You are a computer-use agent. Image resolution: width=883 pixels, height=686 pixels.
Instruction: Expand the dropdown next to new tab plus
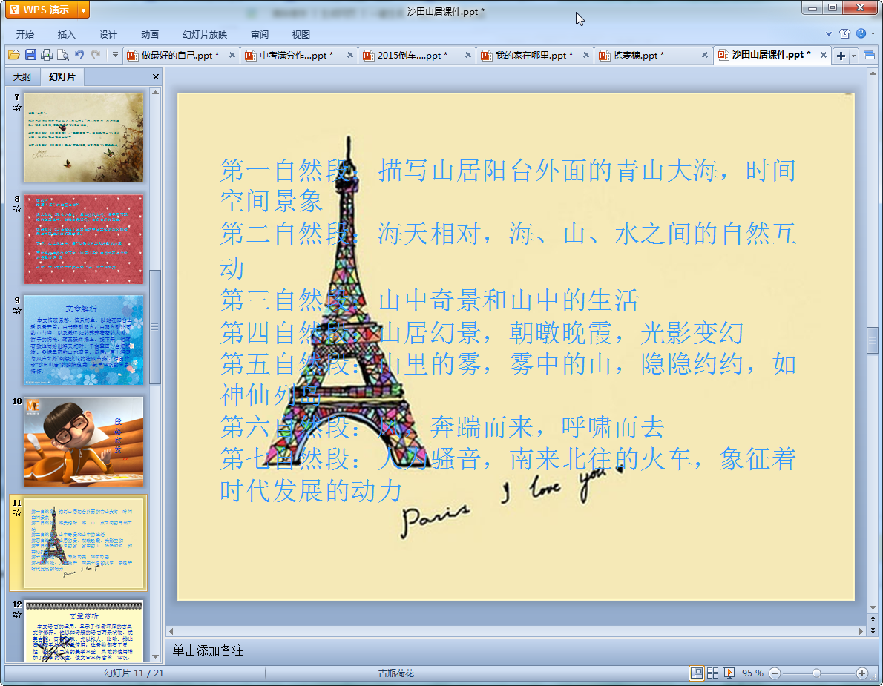click(x=854, y=56)
